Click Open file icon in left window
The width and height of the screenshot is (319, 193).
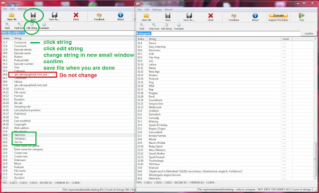coord(12,16)
